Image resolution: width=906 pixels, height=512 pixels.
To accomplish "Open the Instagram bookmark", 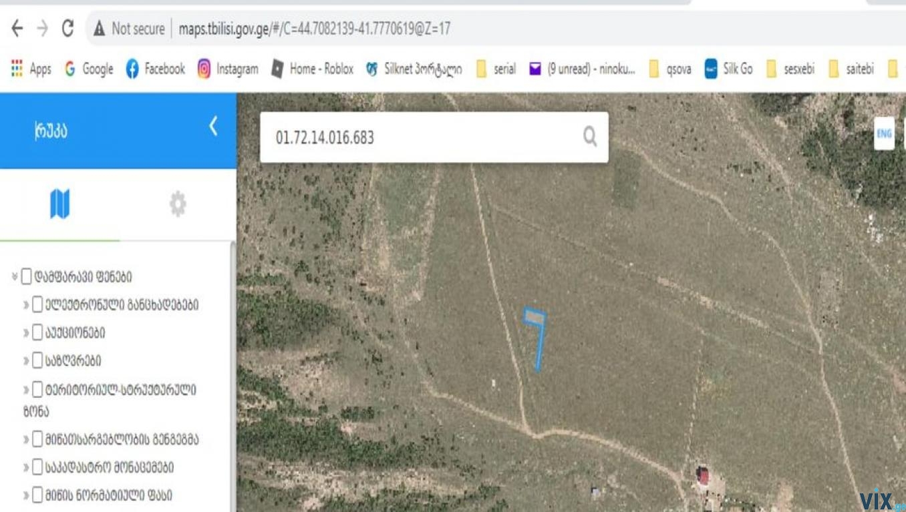I will pyautogui.click(x=228, y=69).
